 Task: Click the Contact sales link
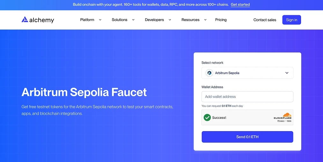point(265,20)
